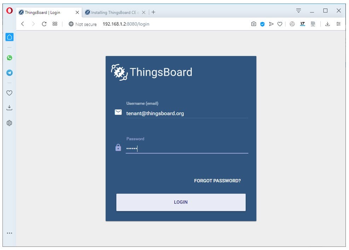
Task: Open the grey extension icon beside LT
Action: pos(313,24)
